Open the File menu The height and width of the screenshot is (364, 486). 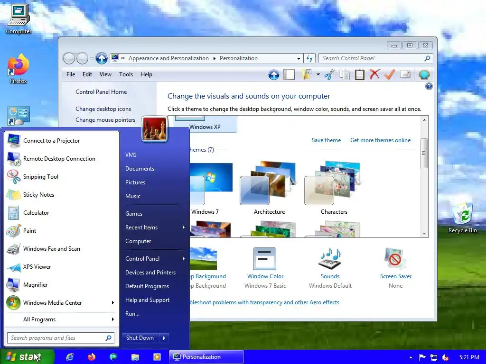71,74
